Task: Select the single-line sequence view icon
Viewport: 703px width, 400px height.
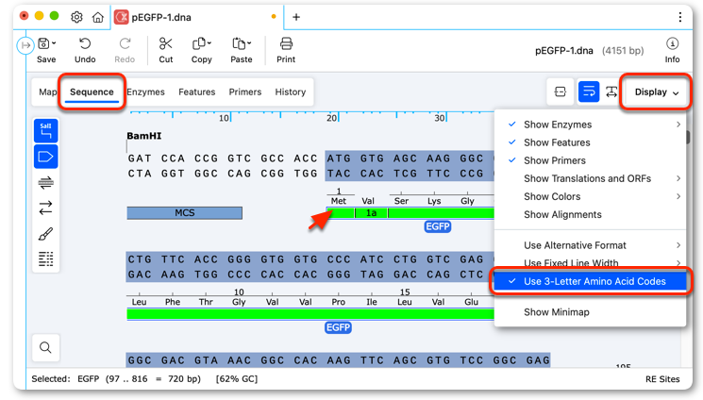Action: tap(560, 92)
